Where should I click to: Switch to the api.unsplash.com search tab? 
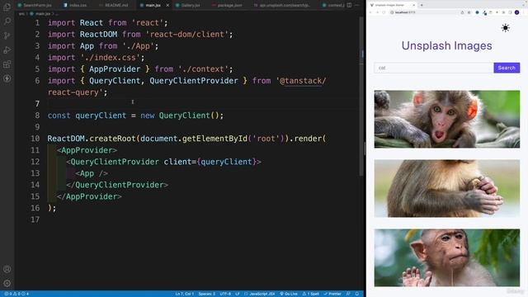282,5
